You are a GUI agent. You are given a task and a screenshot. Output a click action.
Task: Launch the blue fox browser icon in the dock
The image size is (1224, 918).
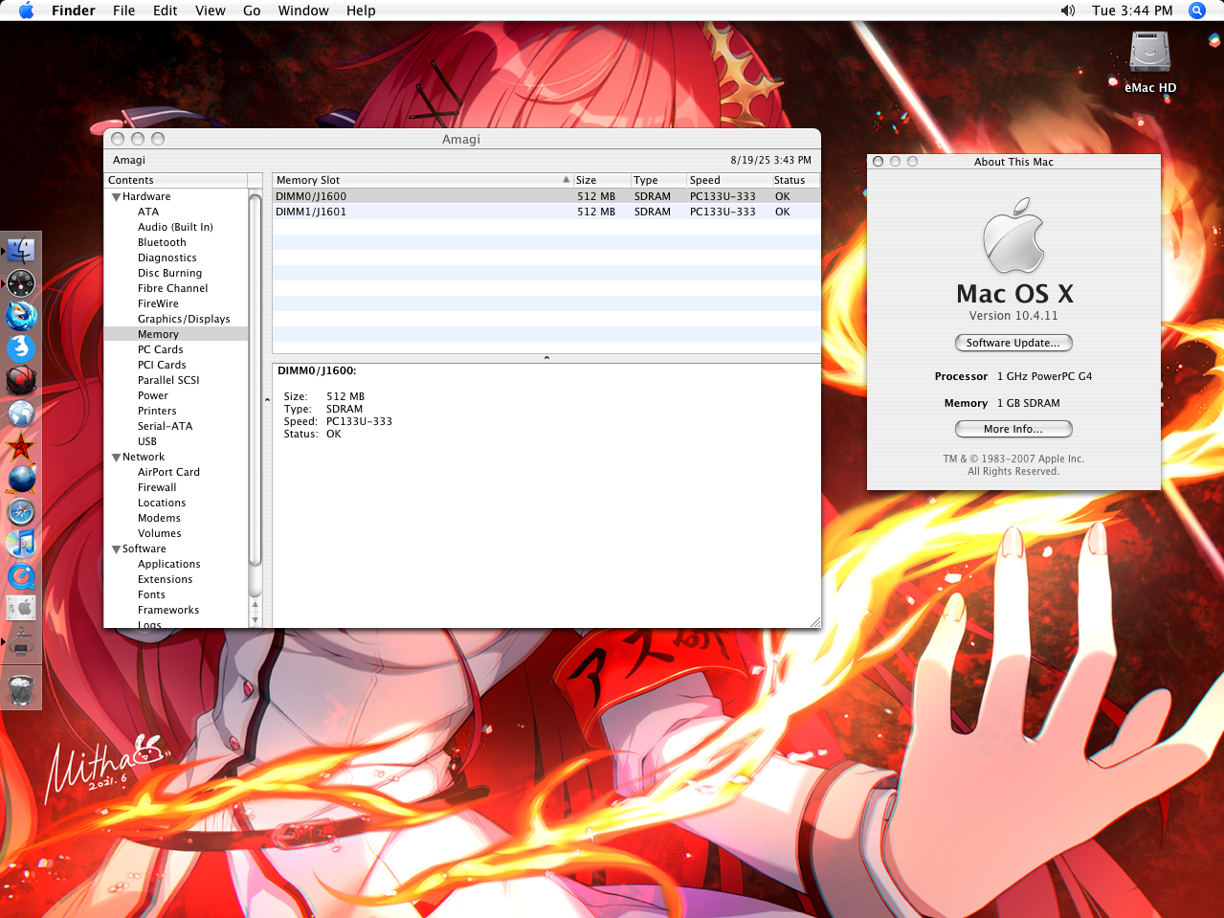21,316
